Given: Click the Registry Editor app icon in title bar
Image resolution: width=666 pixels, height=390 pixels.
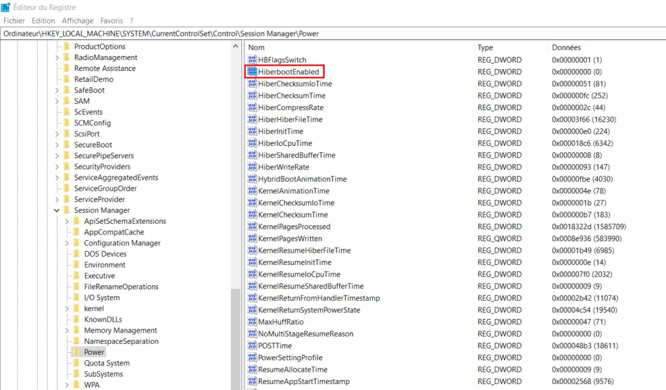Looking at the screenshot, I should (5, 7).
